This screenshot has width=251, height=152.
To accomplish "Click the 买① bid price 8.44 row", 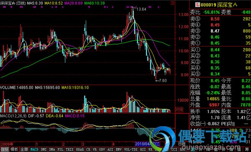I will point(220,50).
